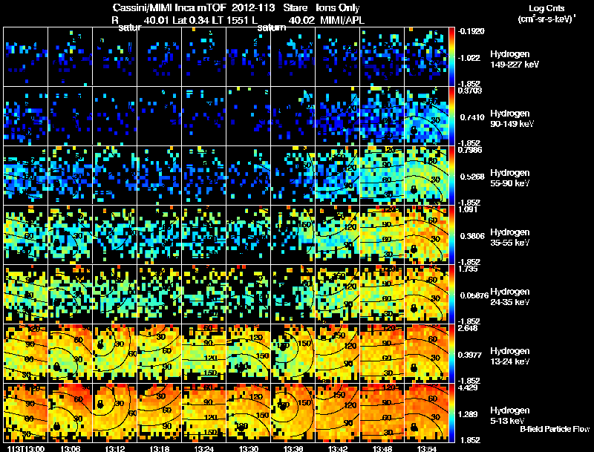The width and height of the screenshot is (594, 452).
Task: Click the MIMI/APL text in the header
Action: (342, 20)
